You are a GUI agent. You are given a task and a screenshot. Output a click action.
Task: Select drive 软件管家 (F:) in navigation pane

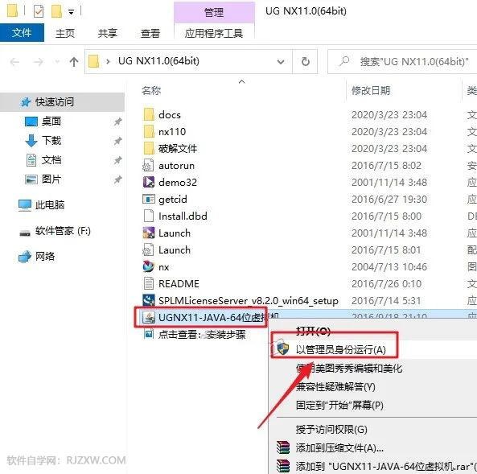coord(63,231)
